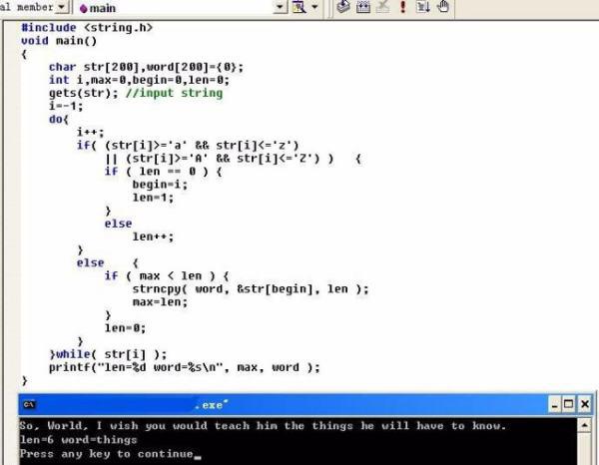Screen dimensions: 599x465
Task: Click the console input sentence 'So, World, I wish'
Action: [x=264, y=426]
